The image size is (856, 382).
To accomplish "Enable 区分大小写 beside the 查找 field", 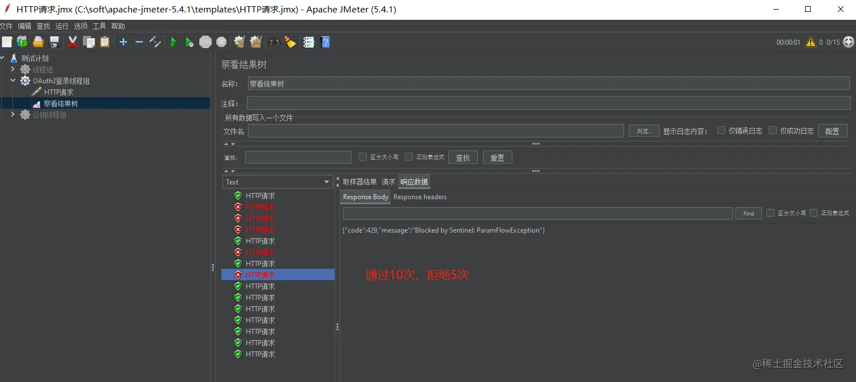I will tap(363, 157).
